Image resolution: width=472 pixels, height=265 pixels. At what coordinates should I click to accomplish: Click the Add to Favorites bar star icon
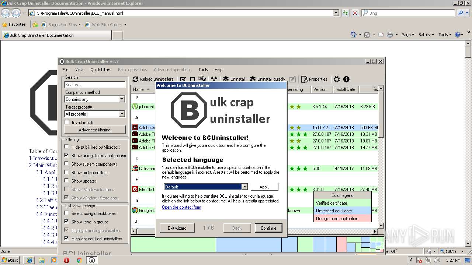[x=35, y=25]
